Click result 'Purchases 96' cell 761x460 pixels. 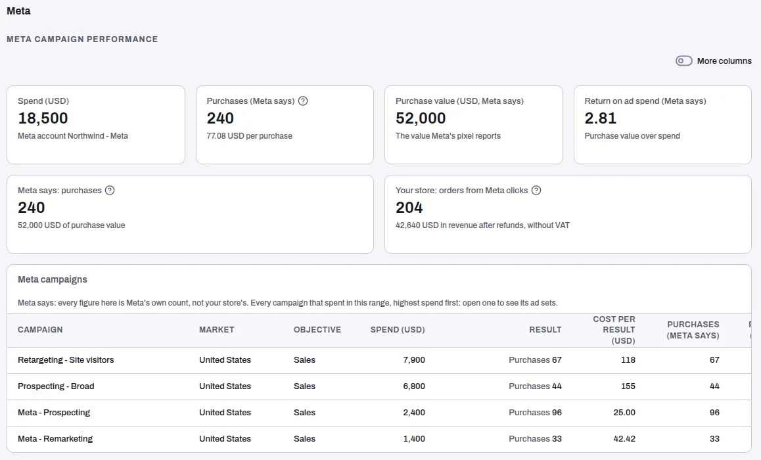click(535, 413)
